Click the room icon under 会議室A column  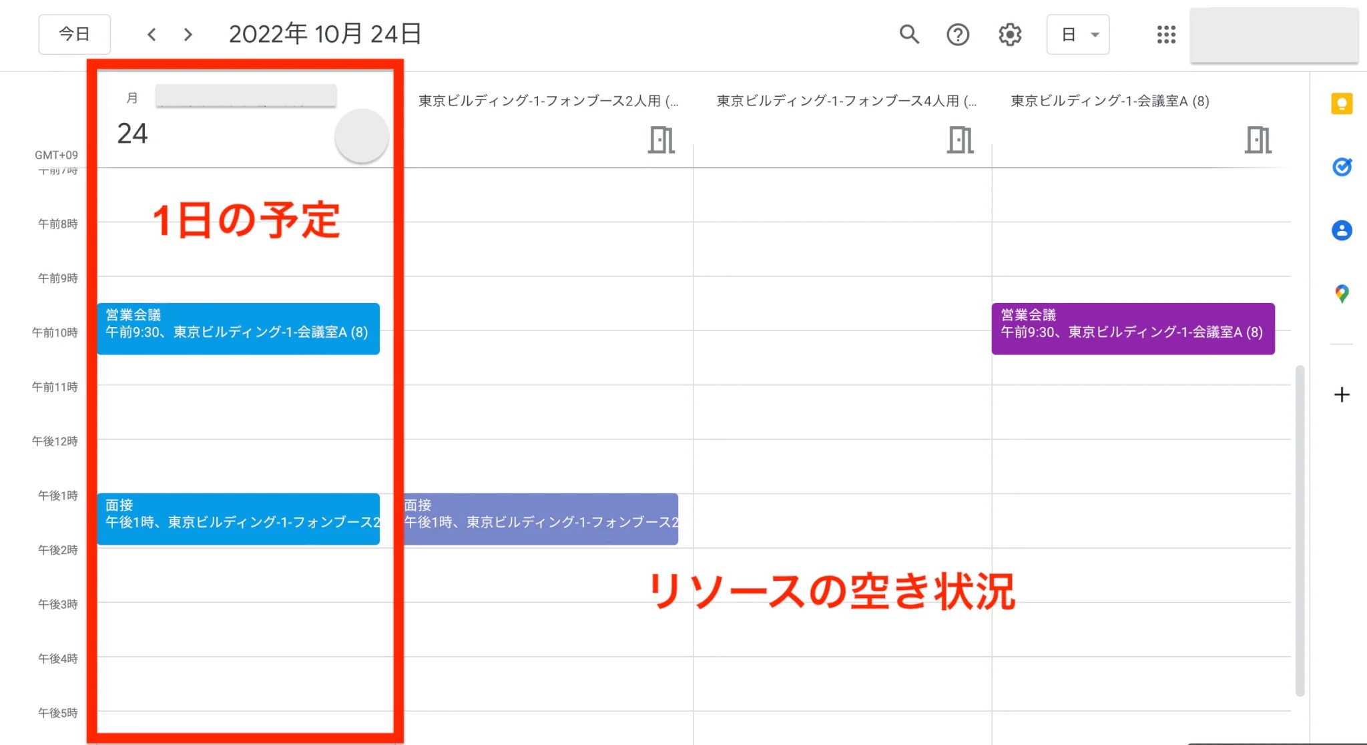pyautogui.click(x=1258, y=139)
